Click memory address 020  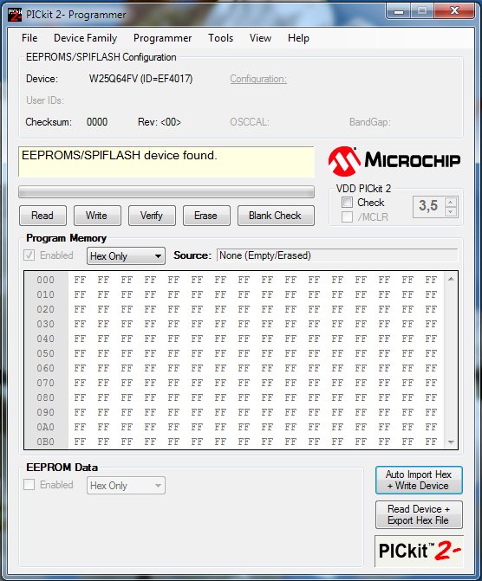tap(46, 309)
